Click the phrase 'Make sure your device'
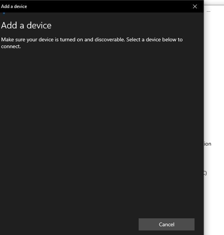 27,39
